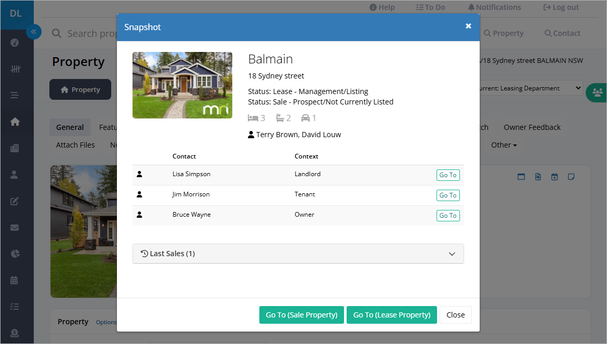Click the calendar-plus icon in the property toolbar
The height and width of the screenshot is (344, 607).
555,177
